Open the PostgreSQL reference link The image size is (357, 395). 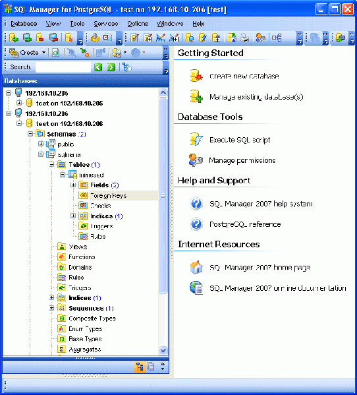point(245,224)
